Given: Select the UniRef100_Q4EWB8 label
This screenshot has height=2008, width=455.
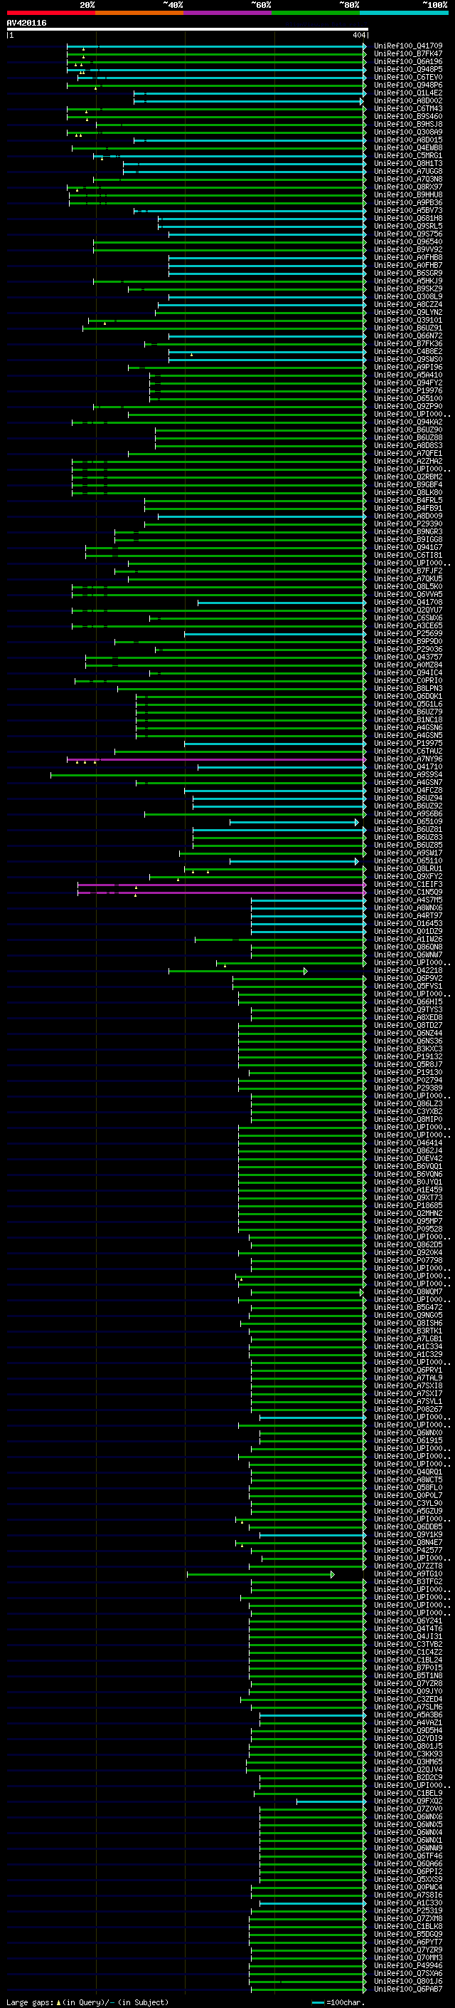Looking at the screenshot, I should (x=407, y=147).
